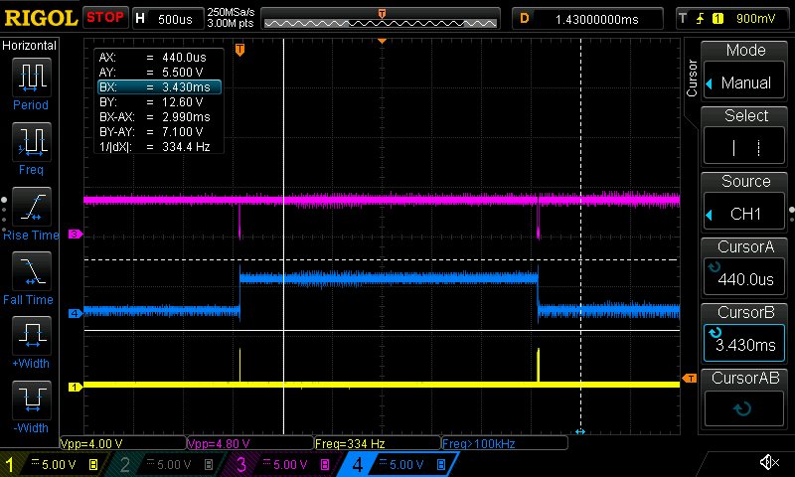The image size is (795, 477).
Task: Select the Rise Time measurement icon
Action: (x=32, y=207)
